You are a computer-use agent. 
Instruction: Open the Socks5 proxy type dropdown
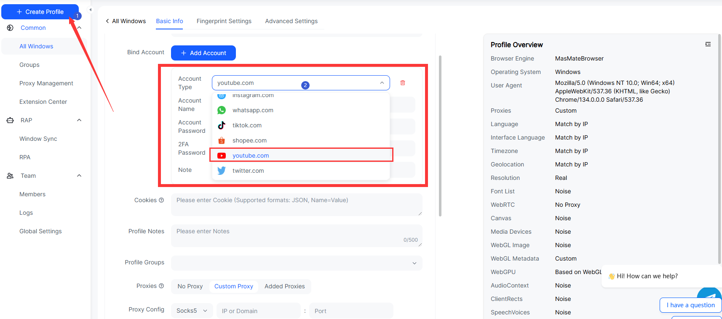(x=192, y=311)
